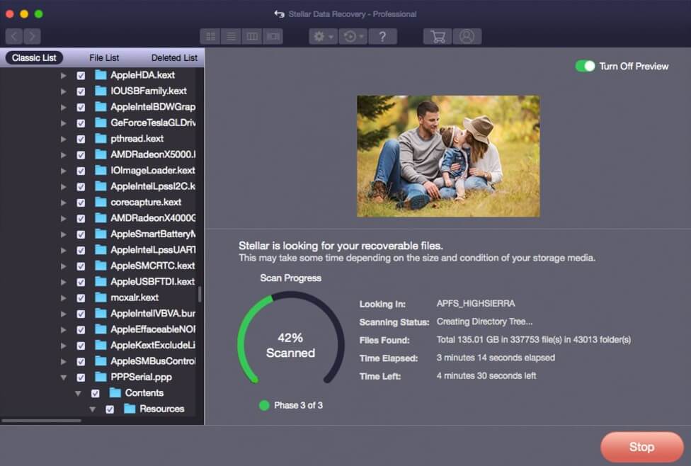This screenshot has width=691, height=466.
Task: Collapse the Resources folder node
Action: (93, 409)
